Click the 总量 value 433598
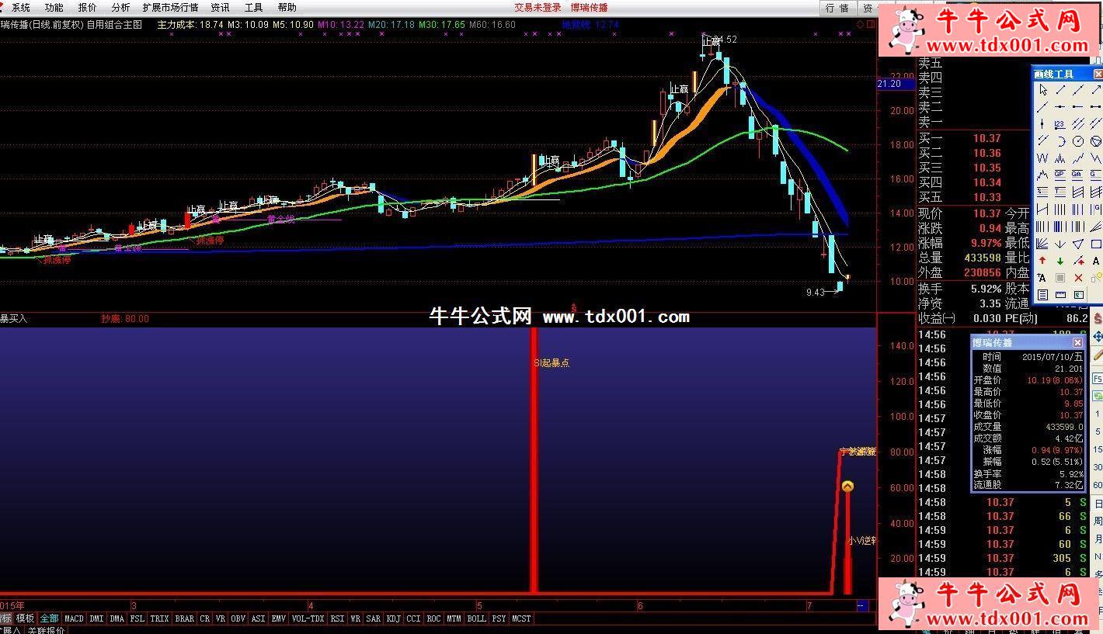Image resolution: width=1103 pixels, height=634 pixels. pyautogui.click(x=982, y=258)
